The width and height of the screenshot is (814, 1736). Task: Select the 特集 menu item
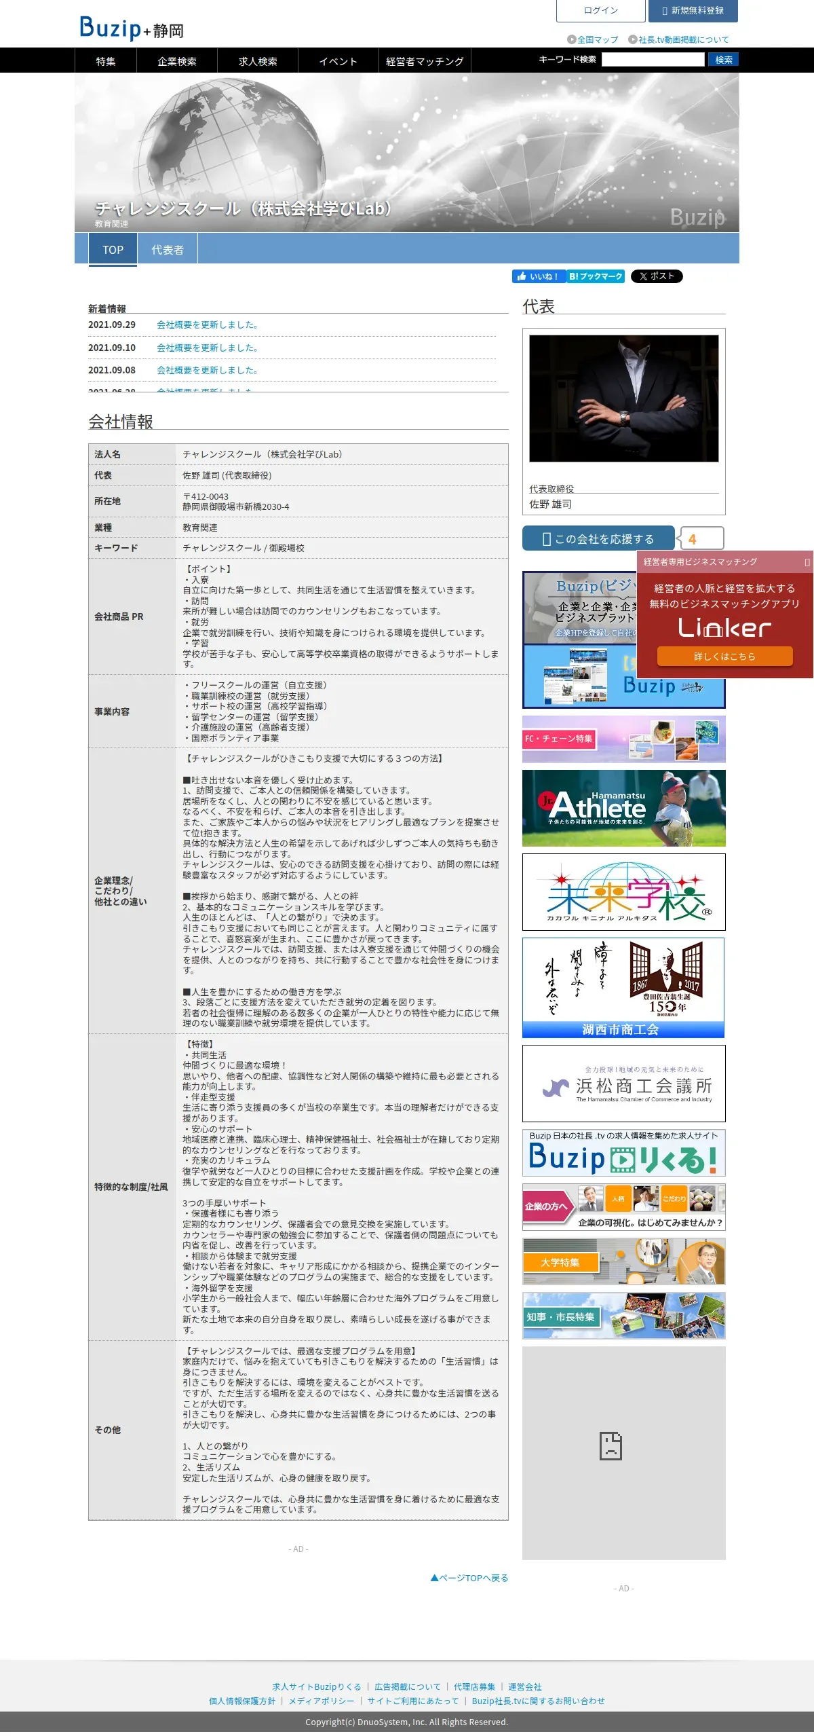[106, 61]
